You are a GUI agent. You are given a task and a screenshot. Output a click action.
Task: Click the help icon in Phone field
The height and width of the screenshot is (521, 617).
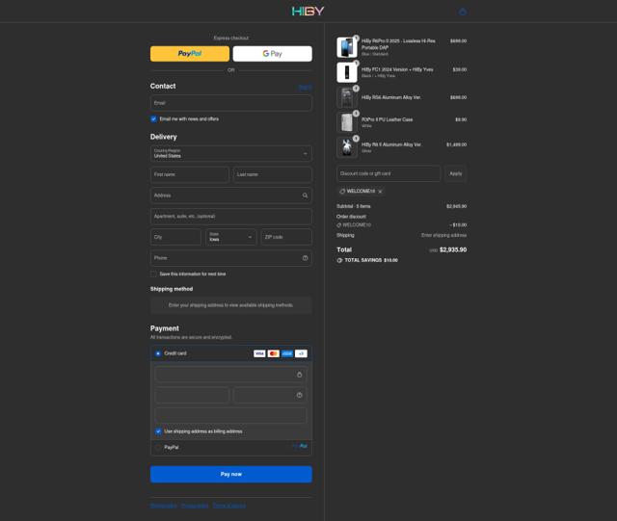coord(305,258)
